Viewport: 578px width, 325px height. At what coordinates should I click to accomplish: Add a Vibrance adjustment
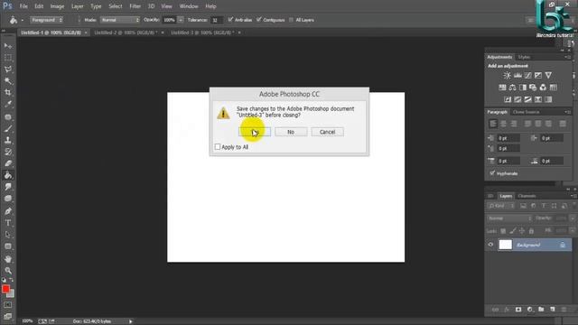point(548,75)
